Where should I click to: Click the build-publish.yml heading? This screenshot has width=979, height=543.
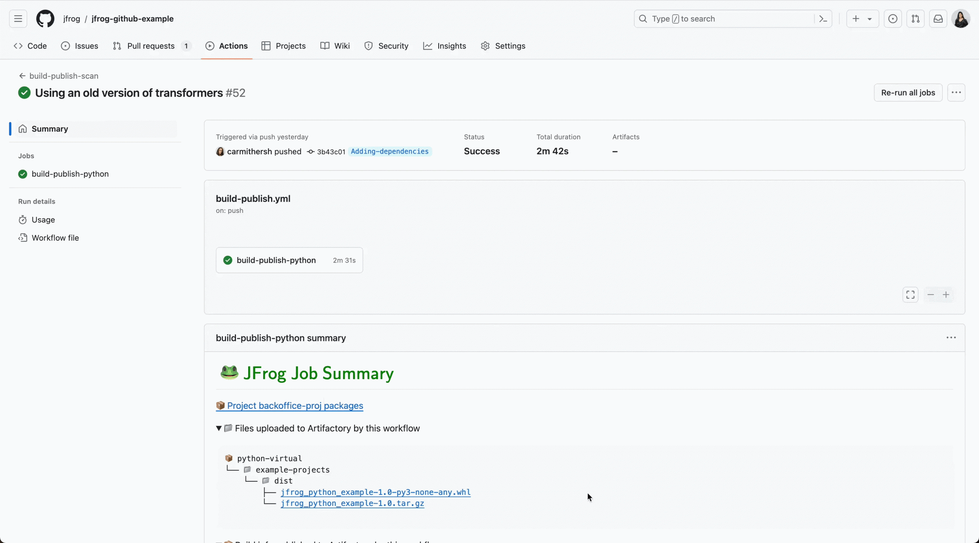[253, 199]
